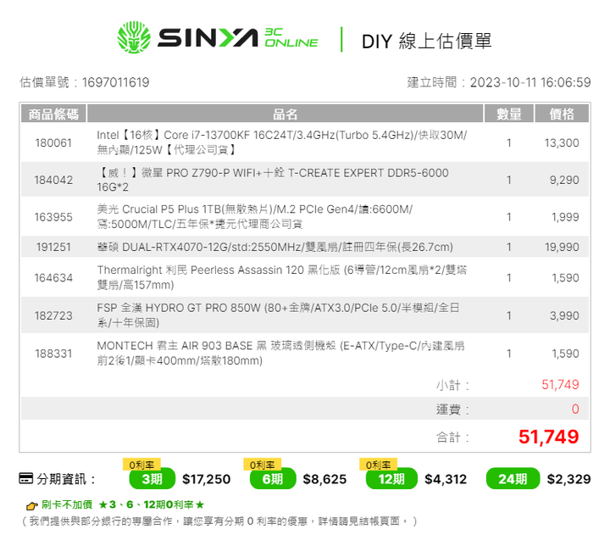Click the $4,312 installment amount
This screenshot has width=610, height=546.
coord(446,479)
